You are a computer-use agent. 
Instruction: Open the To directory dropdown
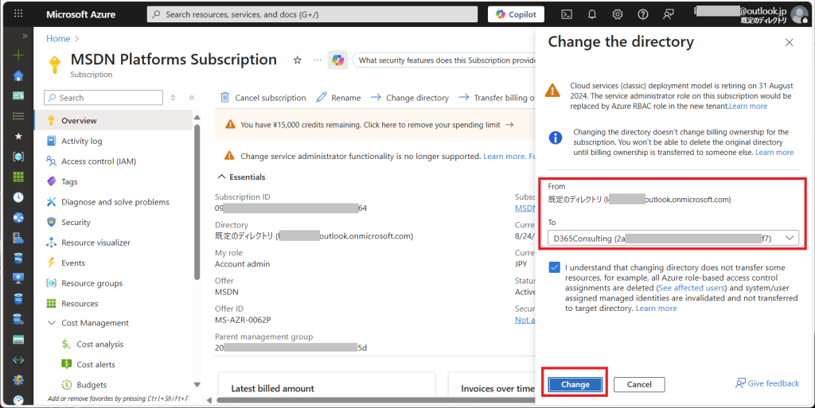click(673, 238)
